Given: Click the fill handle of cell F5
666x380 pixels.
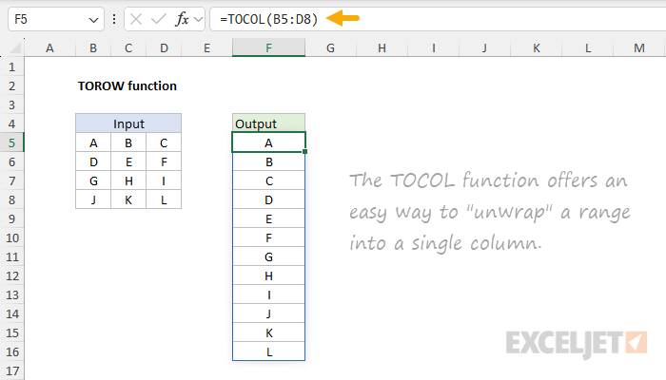Looking at the screenshot, I should pyautogui.click(x=305, y=151).
